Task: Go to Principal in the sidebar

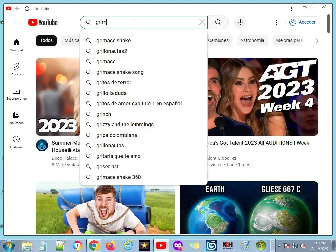Action: [x=16, y=45]
